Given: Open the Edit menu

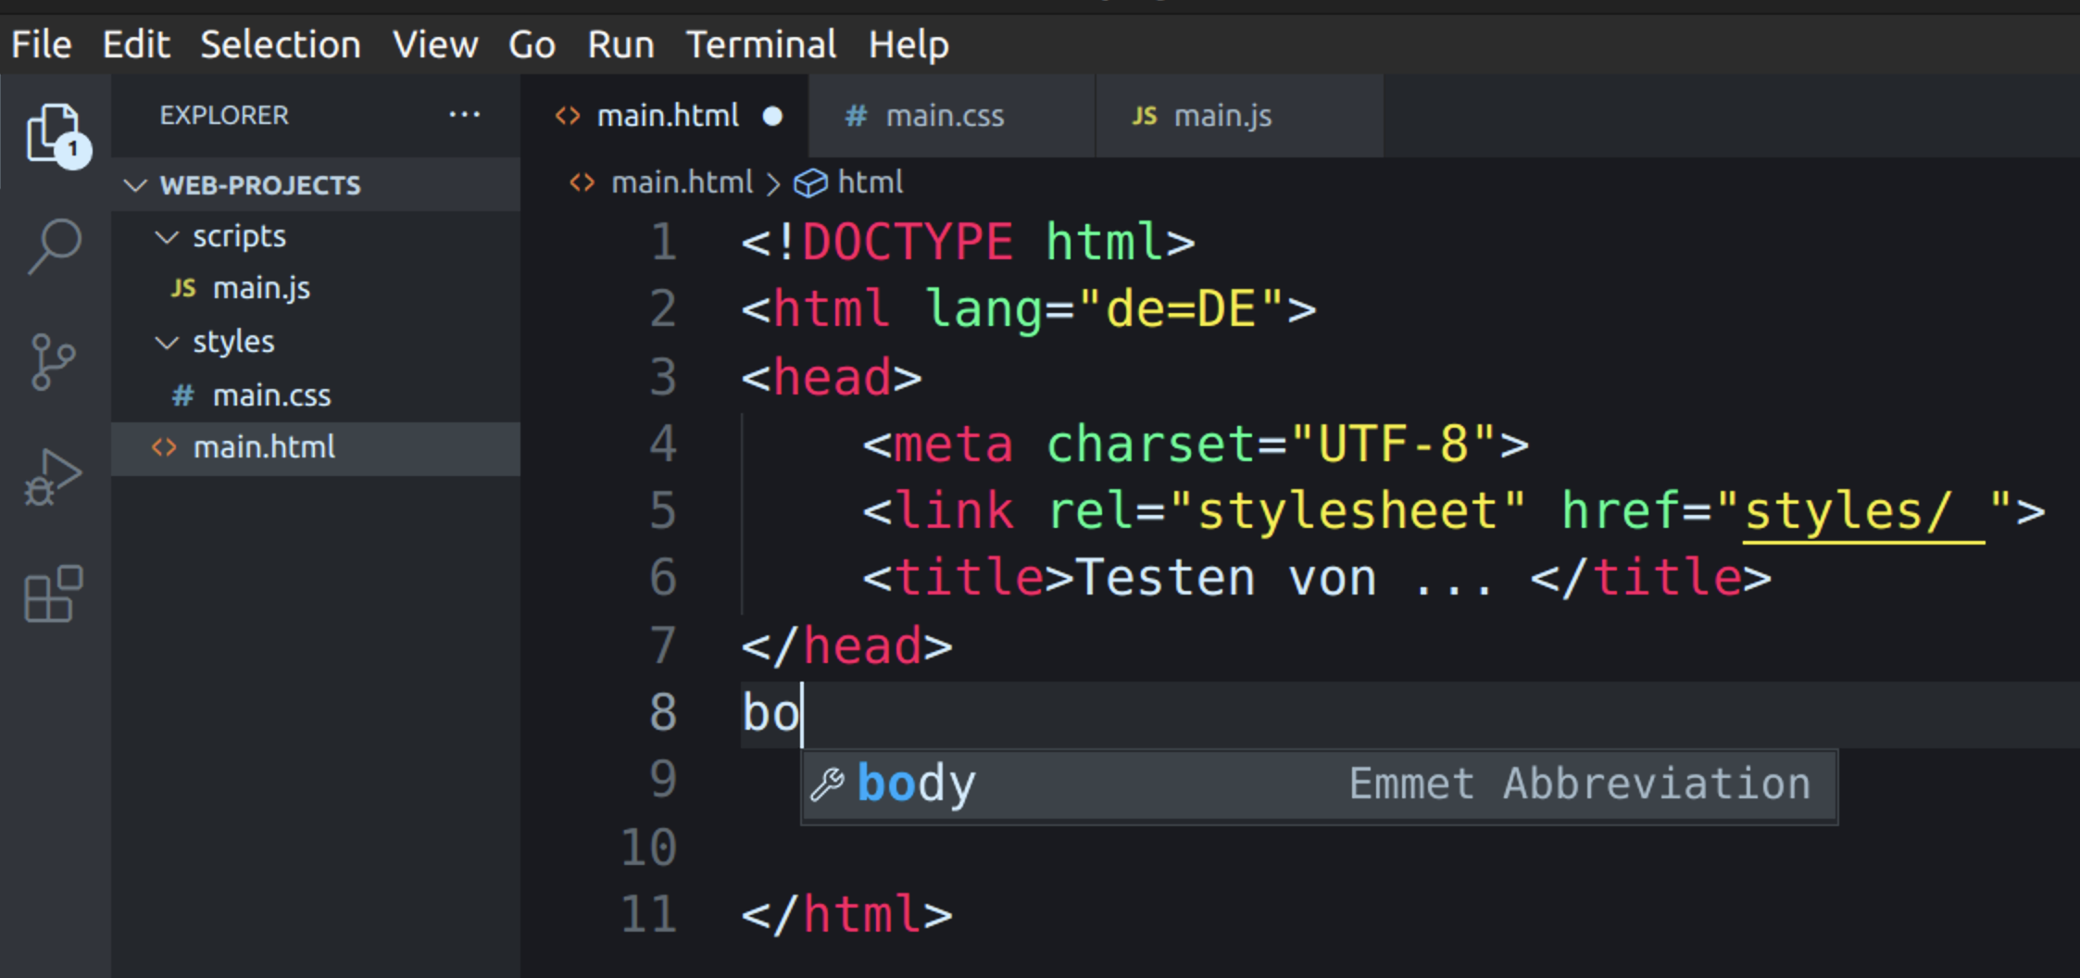Looking at the screenshot, I should pos(136,44).
